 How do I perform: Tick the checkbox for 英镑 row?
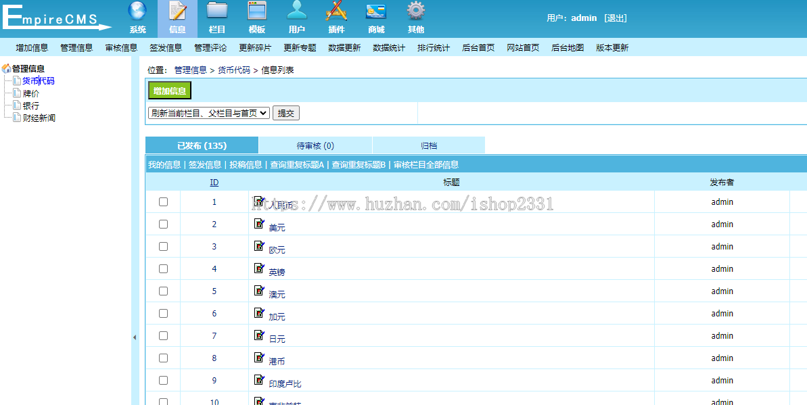(x=163, y=268)
